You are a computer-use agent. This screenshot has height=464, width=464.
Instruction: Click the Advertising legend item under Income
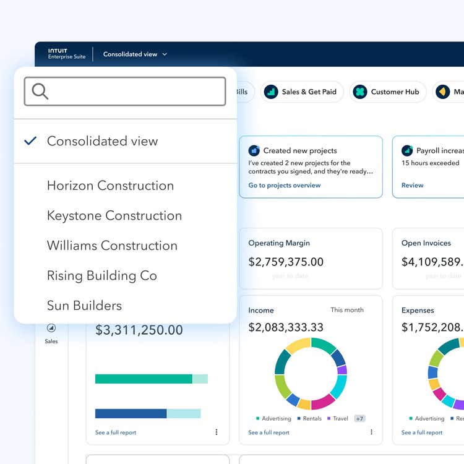coord(273,418)
